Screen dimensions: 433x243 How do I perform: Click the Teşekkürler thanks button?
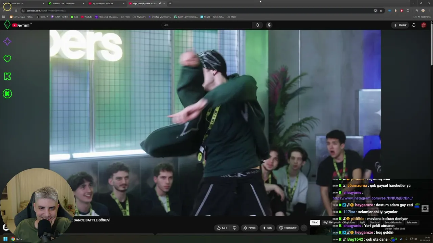click(288, 228)
